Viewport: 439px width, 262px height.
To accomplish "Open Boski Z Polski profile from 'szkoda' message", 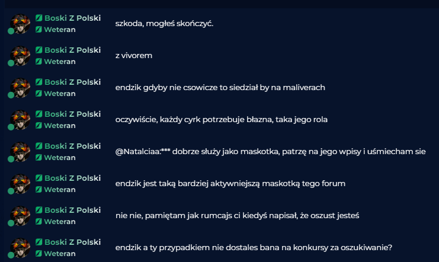I will 72,18.
